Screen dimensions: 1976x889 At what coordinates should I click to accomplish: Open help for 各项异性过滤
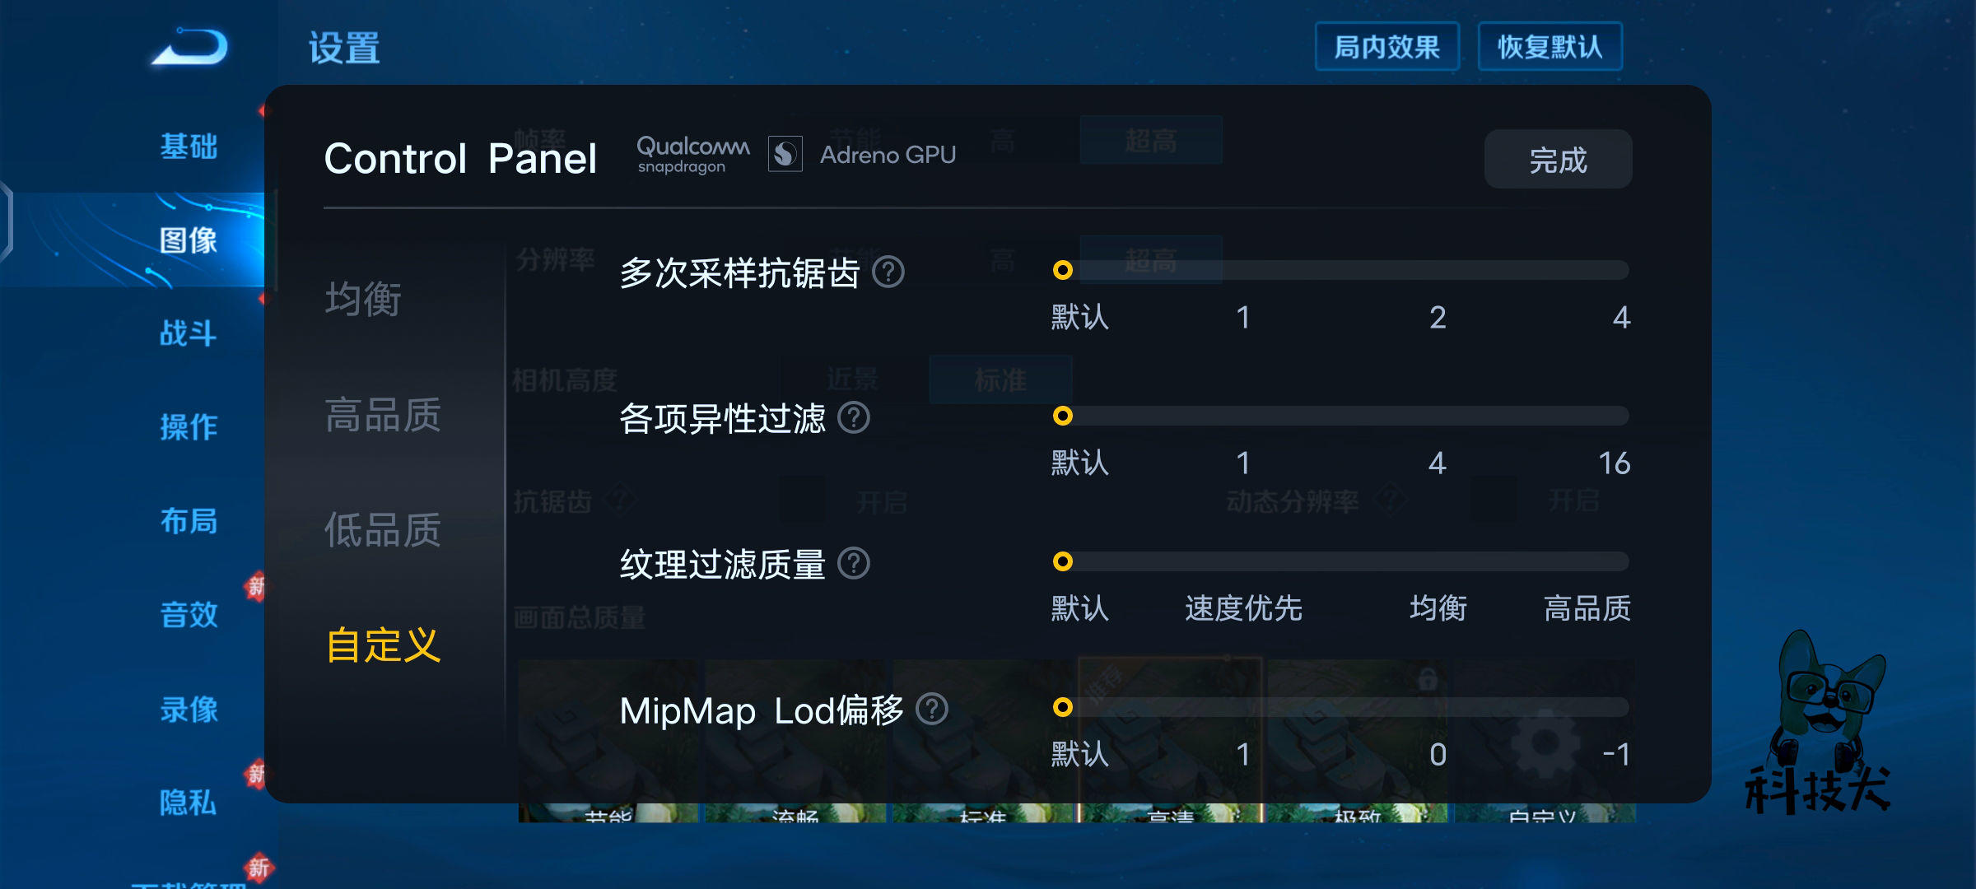pos(854,417)
